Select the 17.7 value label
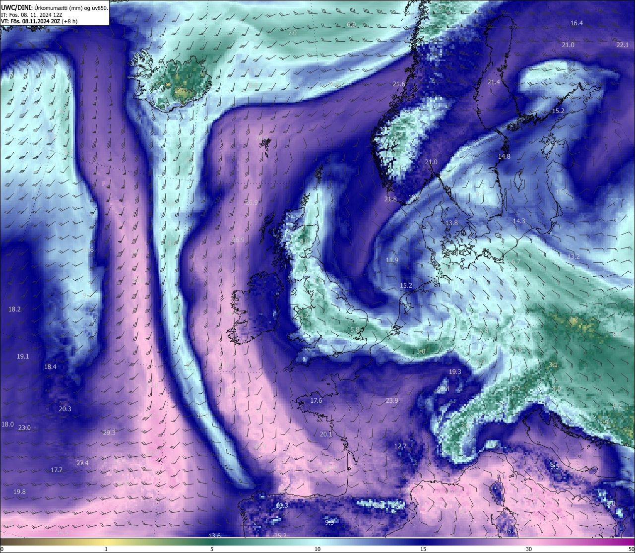635x553 pixels. pos(57,470)
